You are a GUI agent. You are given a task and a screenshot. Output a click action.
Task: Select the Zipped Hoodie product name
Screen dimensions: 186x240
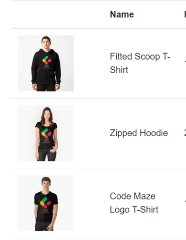(x=139, y=133)
